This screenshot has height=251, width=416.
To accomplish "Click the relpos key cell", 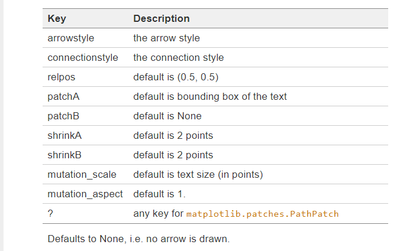I will click(x=62, y=77).
